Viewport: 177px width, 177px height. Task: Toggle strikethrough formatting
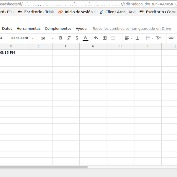(x=77, y=38)
